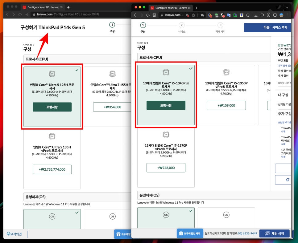Add the +₩354,000 upgrade in back window
The height and width of the screenshot is (243, 298).
(112, 107)
